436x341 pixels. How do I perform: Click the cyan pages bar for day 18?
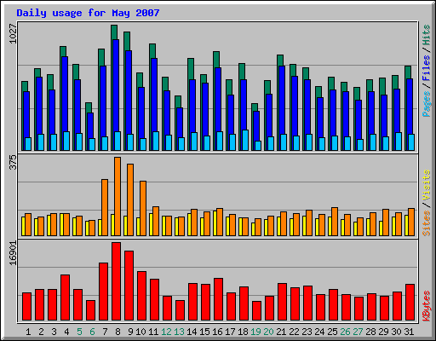pos(245,140)
